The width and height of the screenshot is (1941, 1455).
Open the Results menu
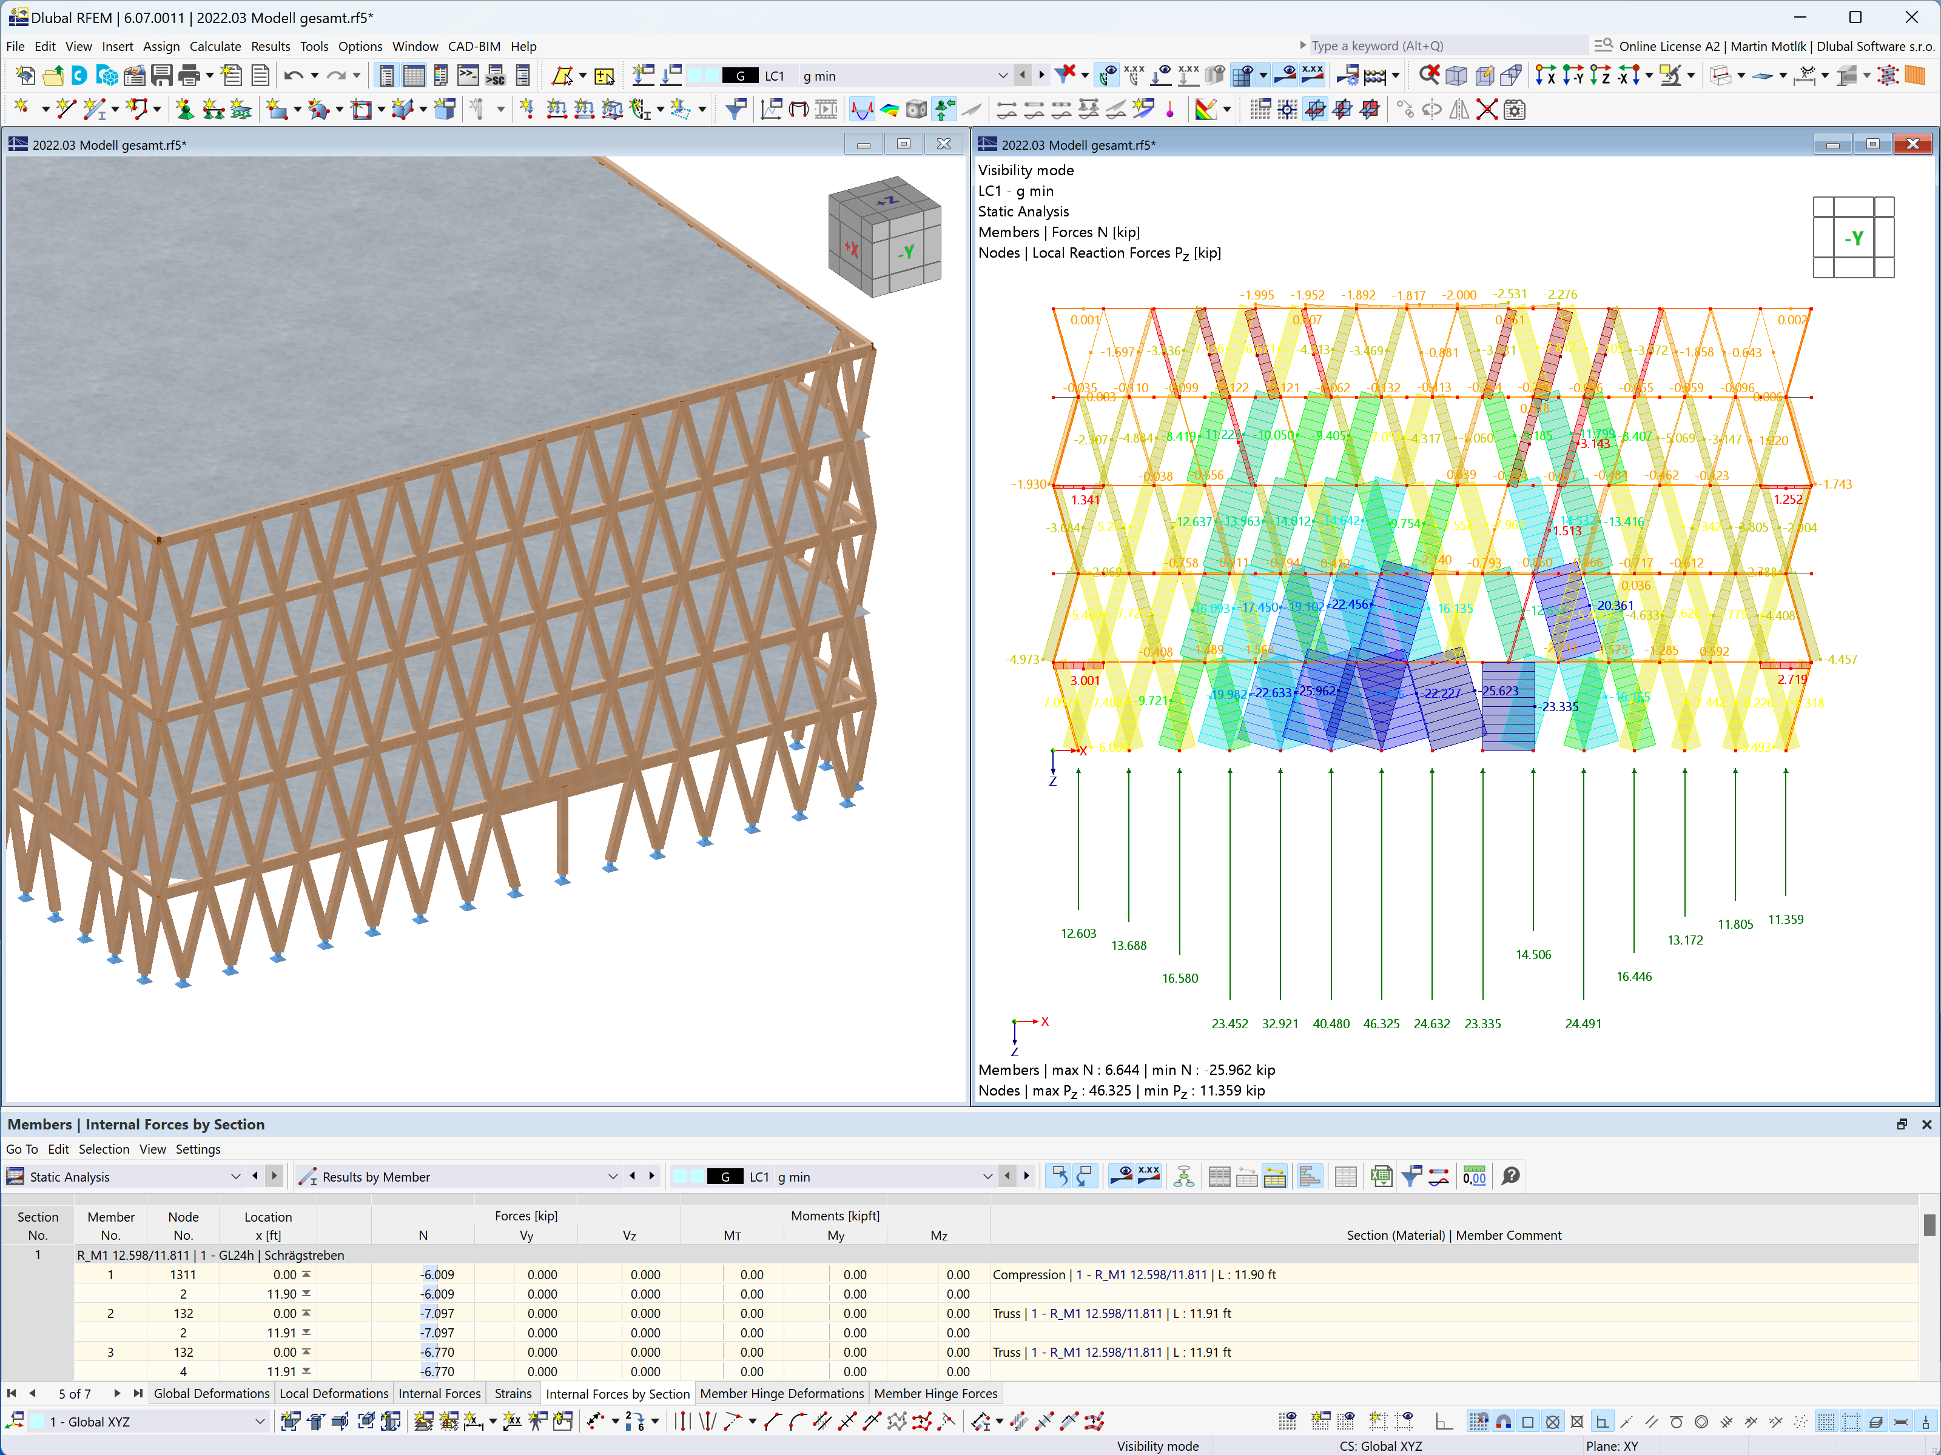coord(269,46)
